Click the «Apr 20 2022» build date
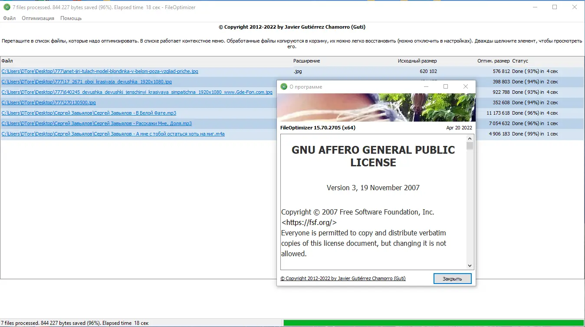 coord(459,128)
